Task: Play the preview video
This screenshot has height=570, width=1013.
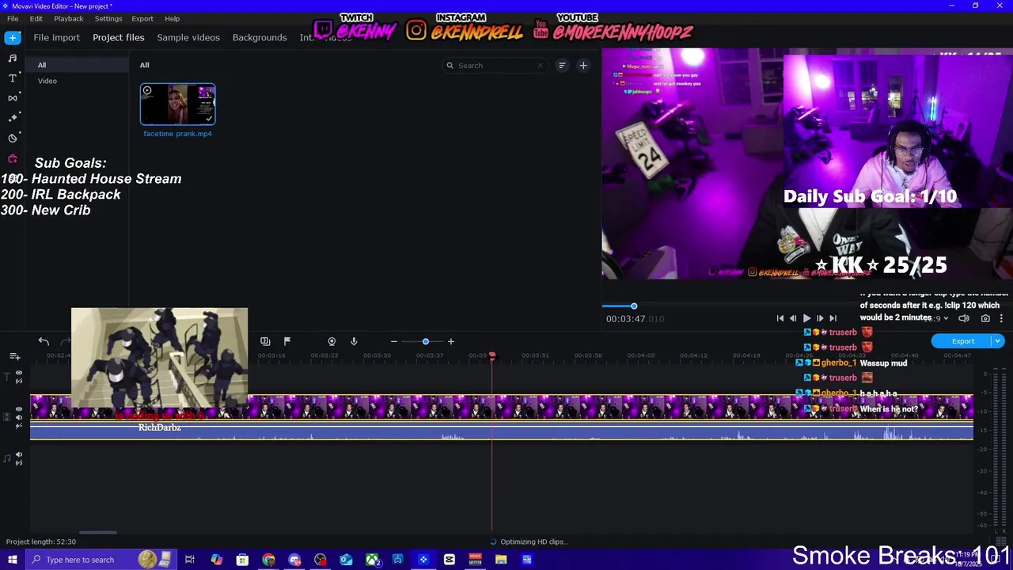Action: (806, 318)
